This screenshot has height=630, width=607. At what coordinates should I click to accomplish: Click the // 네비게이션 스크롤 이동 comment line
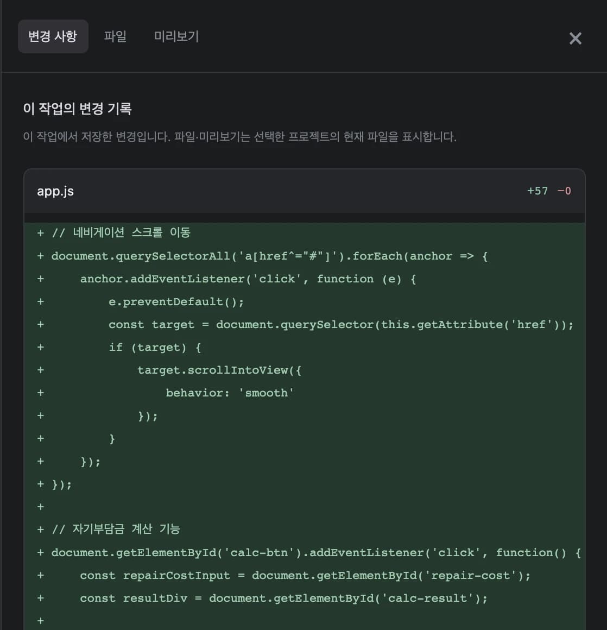pyautogui.click(x=304, y=233)
